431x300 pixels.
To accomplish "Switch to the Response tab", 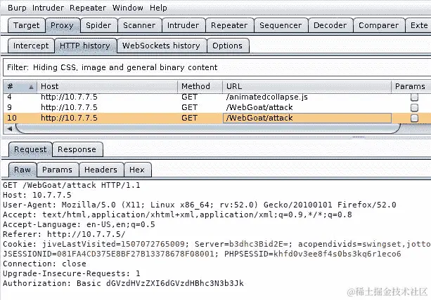I will point(77,149).
